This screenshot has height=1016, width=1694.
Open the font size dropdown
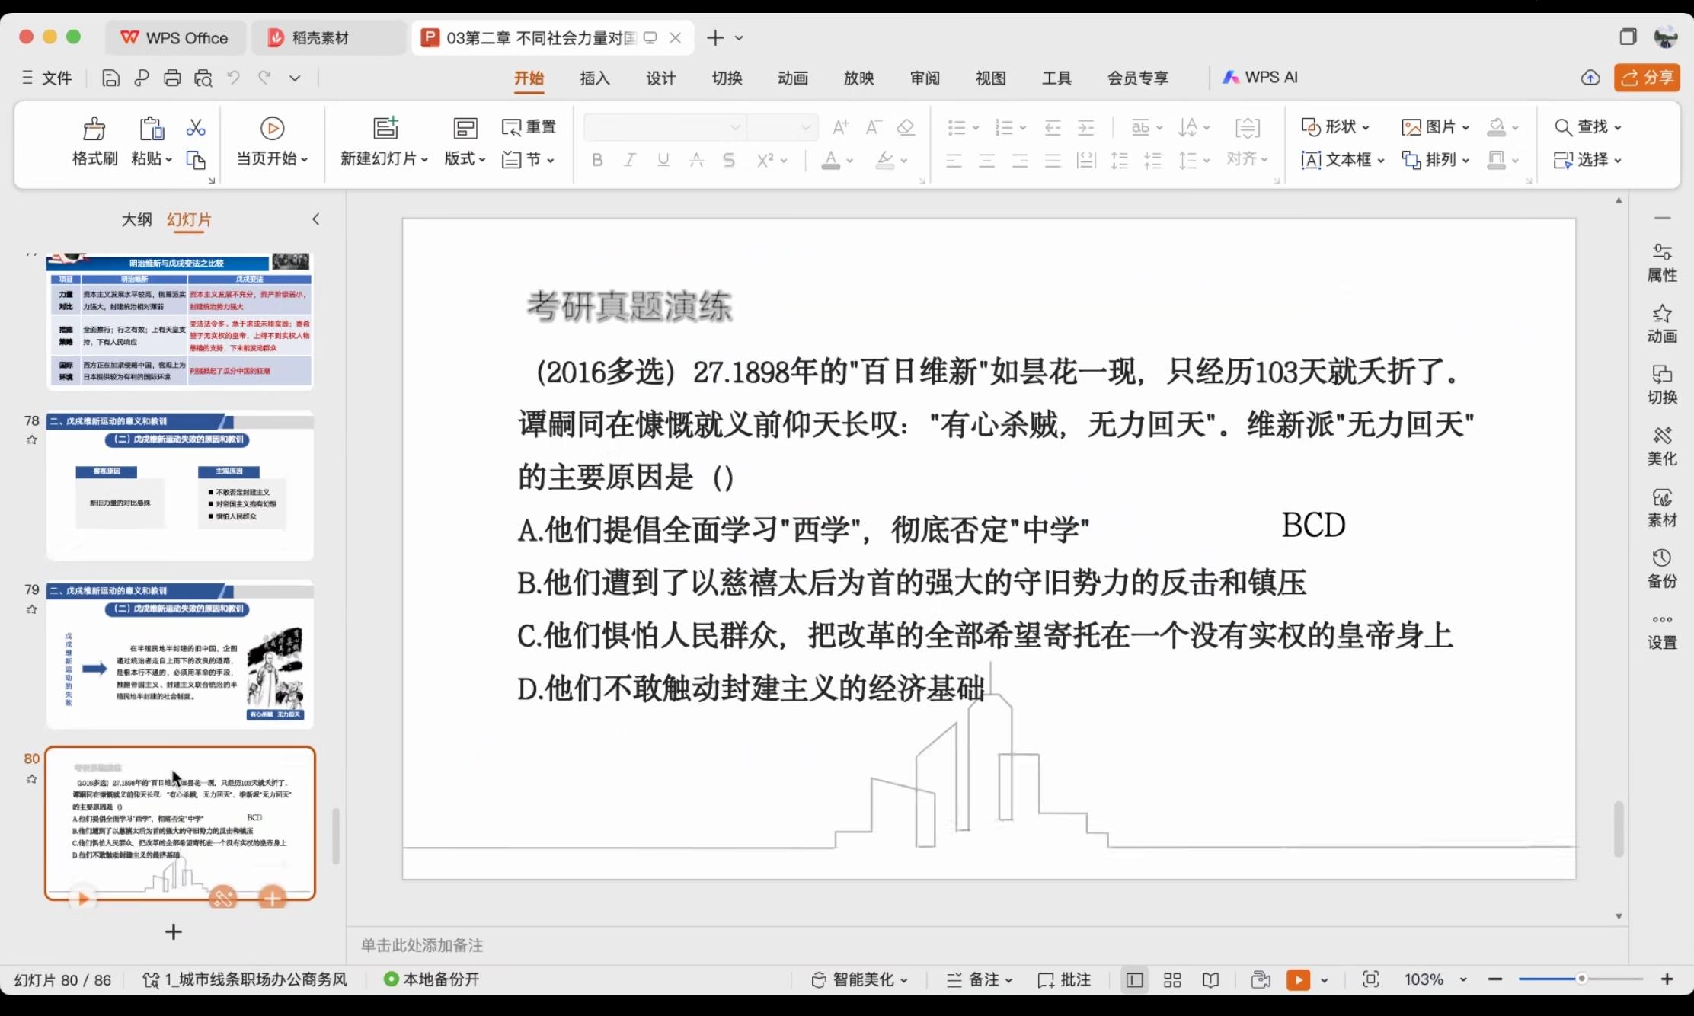[x=806, y=127]
